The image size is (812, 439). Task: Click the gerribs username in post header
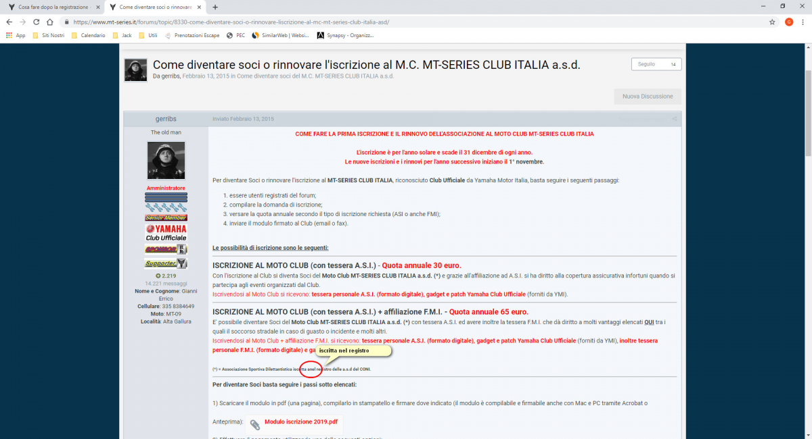166,119
